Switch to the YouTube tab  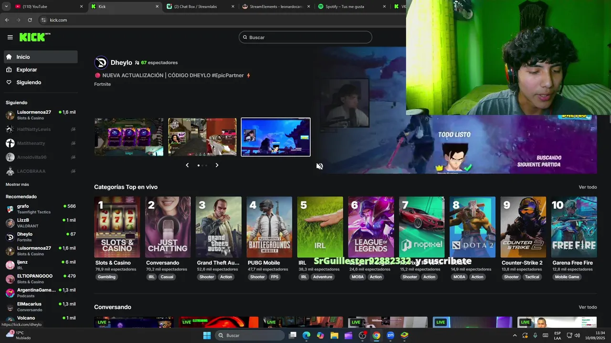pyautogui.click(x=48, y=7)
